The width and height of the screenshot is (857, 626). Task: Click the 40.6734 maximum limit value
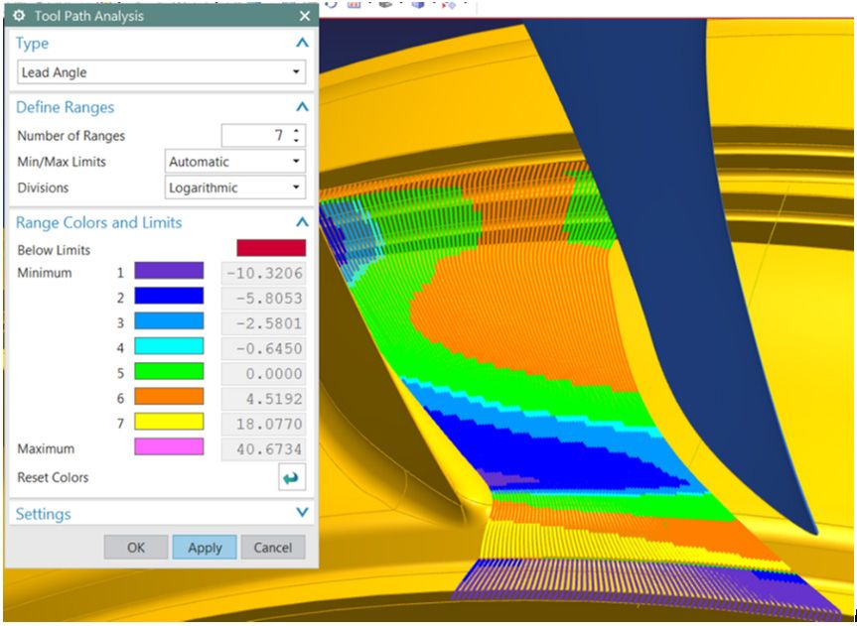pyautogui.click(x=263, y=449)
